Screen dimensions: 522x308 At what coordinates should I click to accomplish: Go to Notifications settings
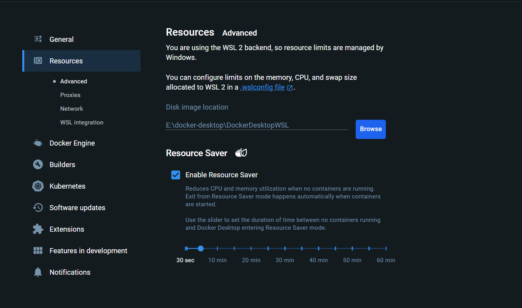[x=81, y=272]
